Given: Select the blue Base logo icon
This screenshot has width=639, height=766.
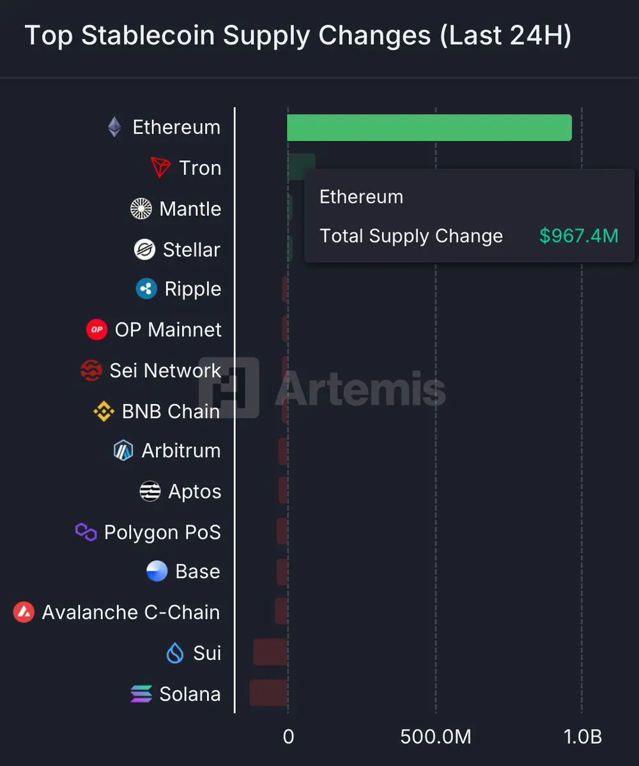Looking at the screenshot, I should point(157,571).
